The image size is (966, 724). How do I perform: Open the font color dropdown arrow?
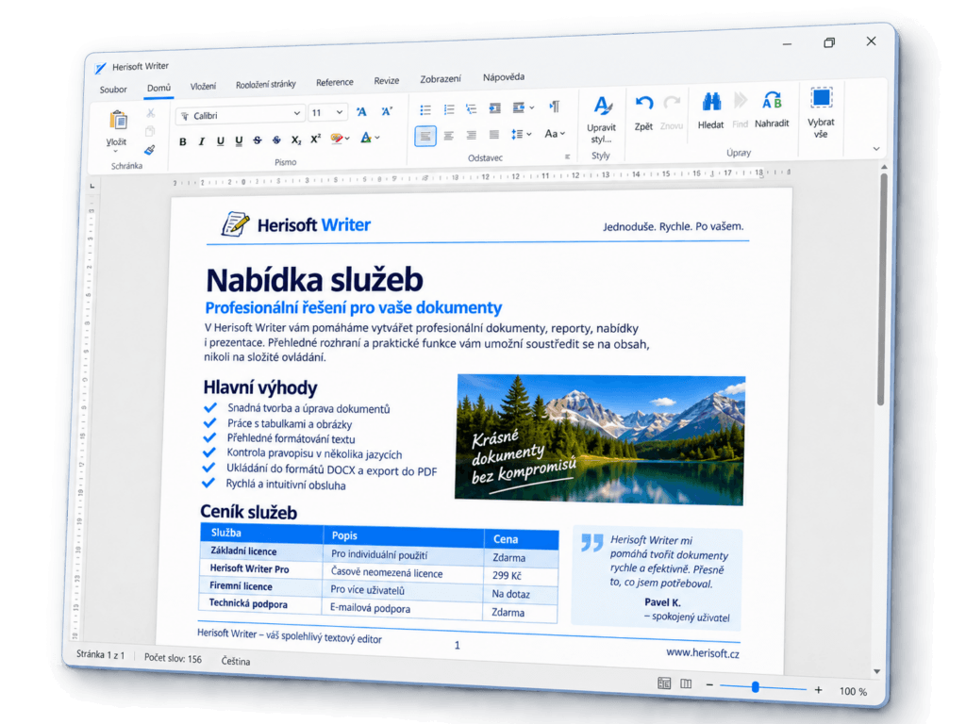(x=377, y=138)
